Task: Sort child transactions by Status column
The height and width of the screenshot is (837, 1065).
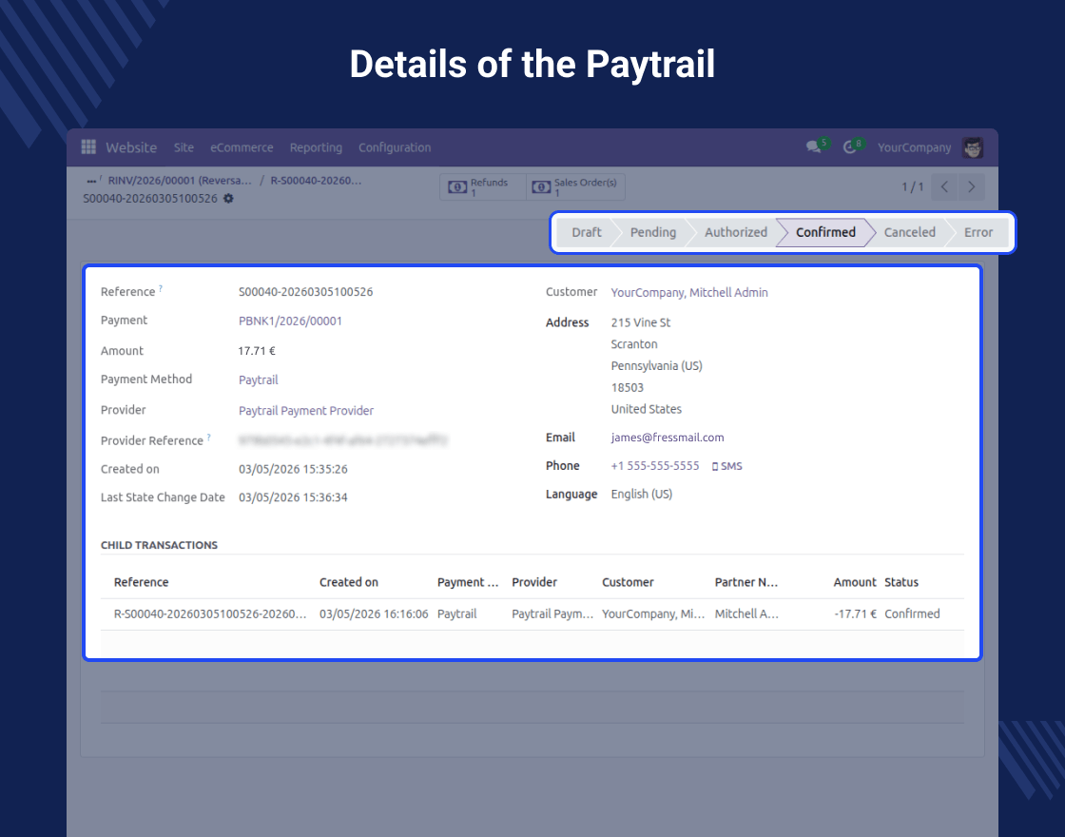Action: coord(901,582)
